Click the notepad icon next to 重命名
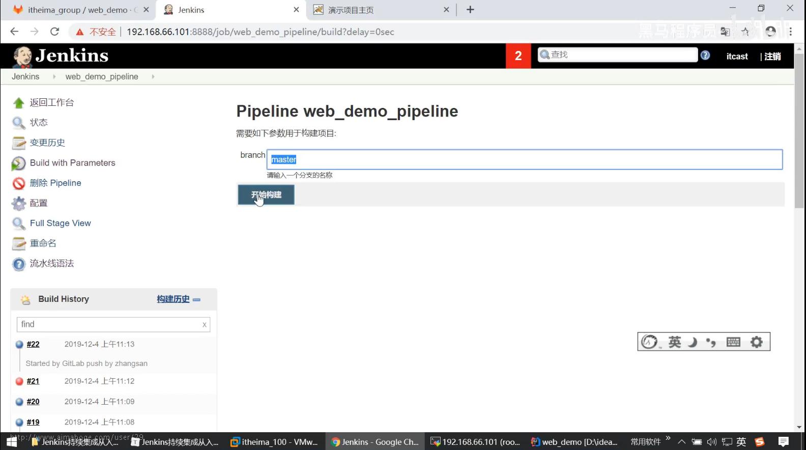 [19, 244]
